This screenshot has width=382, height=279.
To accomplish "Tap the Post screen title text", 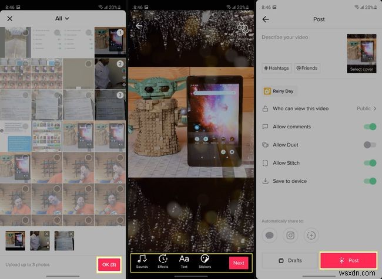I will 319,19.
